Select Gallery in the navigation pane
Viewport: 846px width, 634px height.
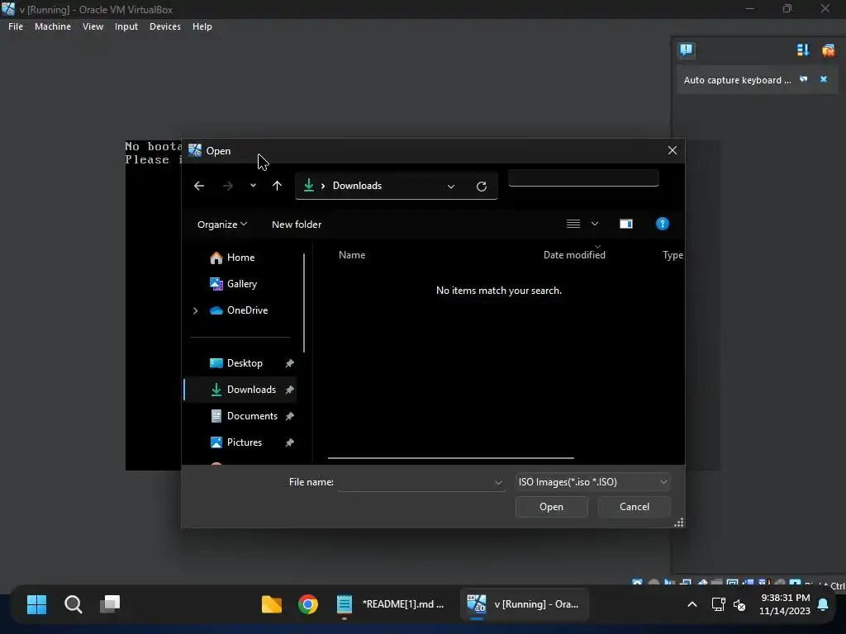click(241, 284)
